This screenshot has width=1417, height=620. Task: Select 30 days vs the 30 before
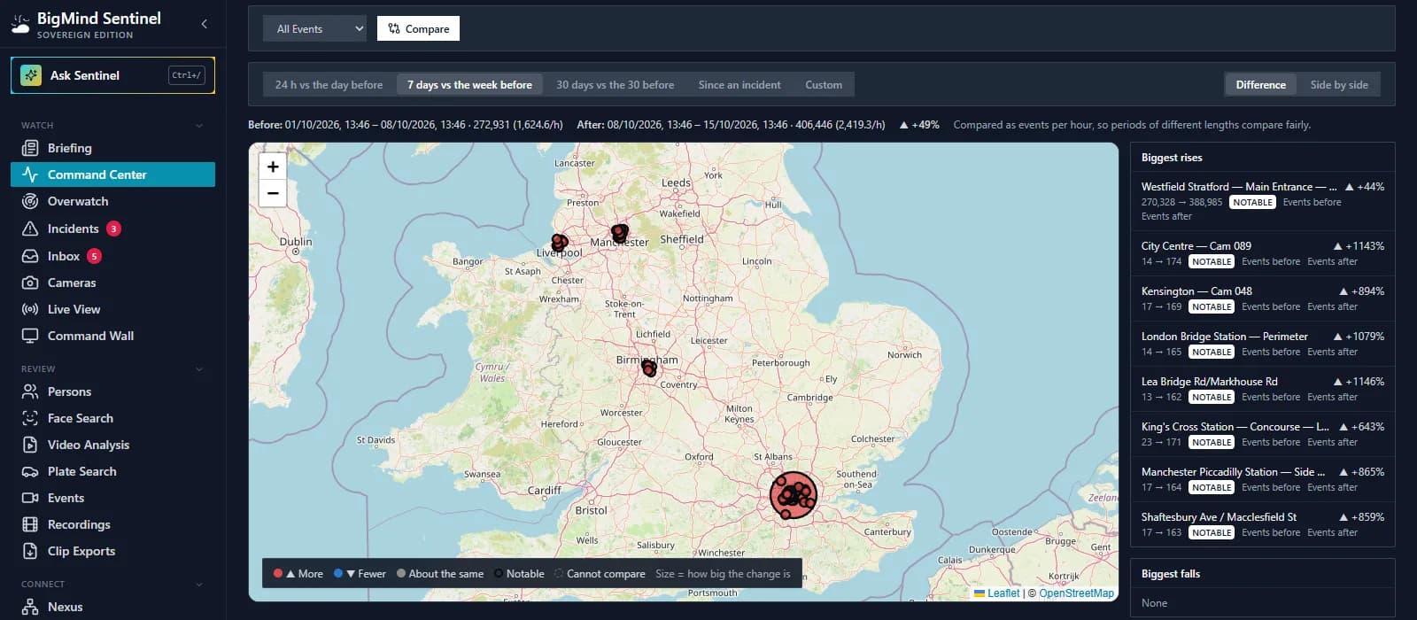615,85
